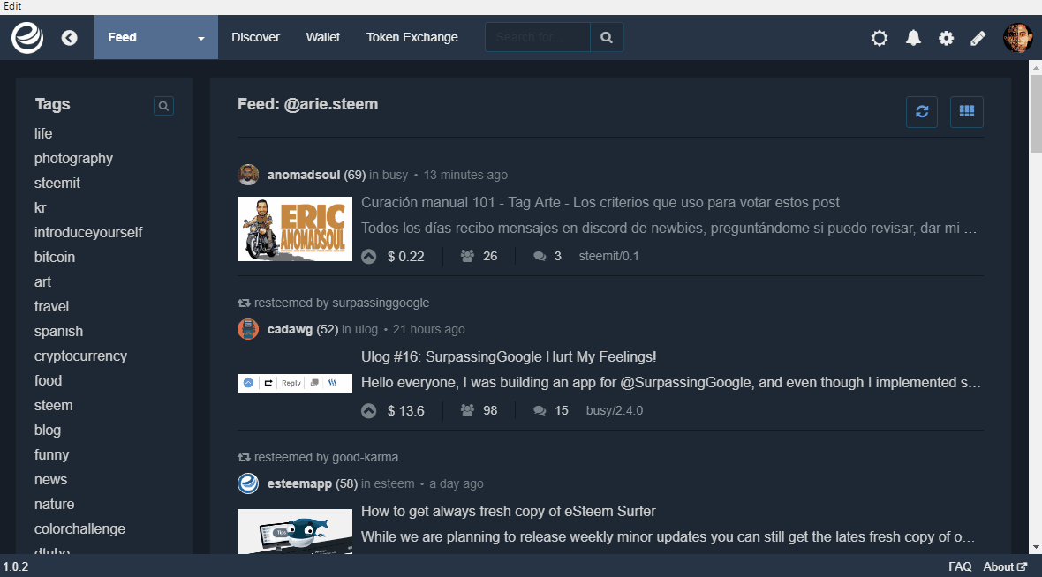Show payout details for $ 0.22
This screenshot has height=577, width=1042.
coord(406,256)
